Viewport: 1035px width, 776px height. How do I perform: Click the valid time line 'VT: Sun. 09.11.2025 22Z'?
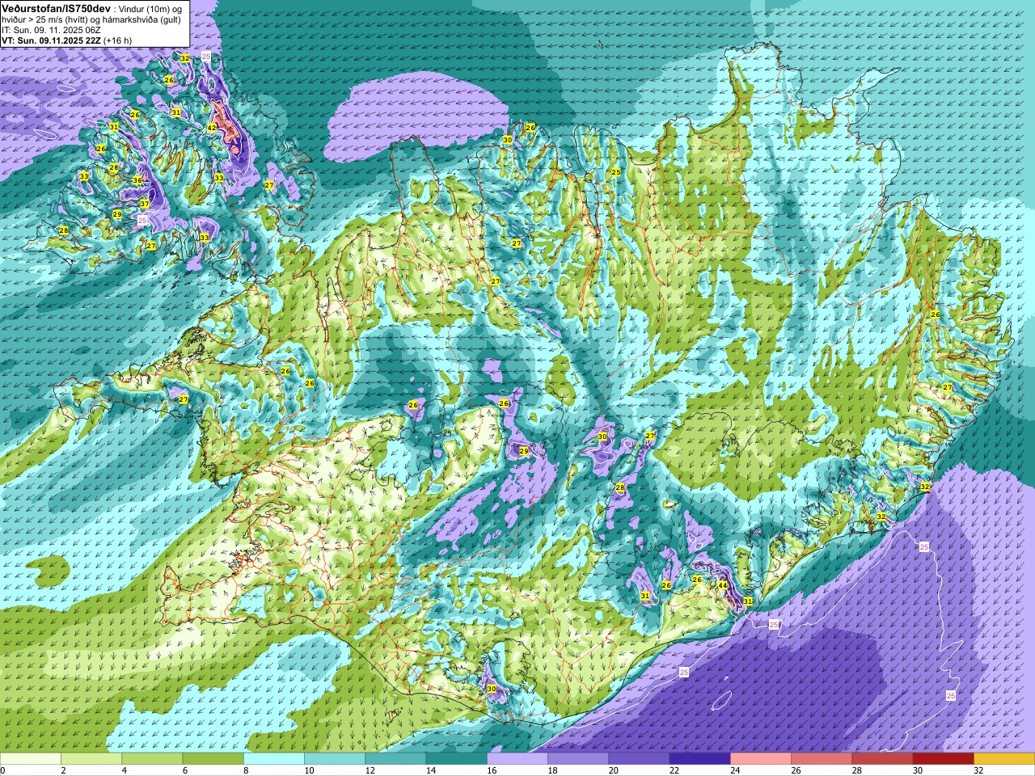pyautogui.click(x=51, y=40)
